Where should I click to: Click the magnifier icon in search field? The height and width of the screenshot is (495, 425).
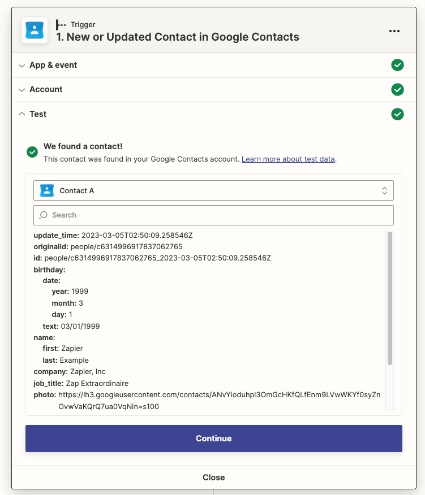point(44,215)
